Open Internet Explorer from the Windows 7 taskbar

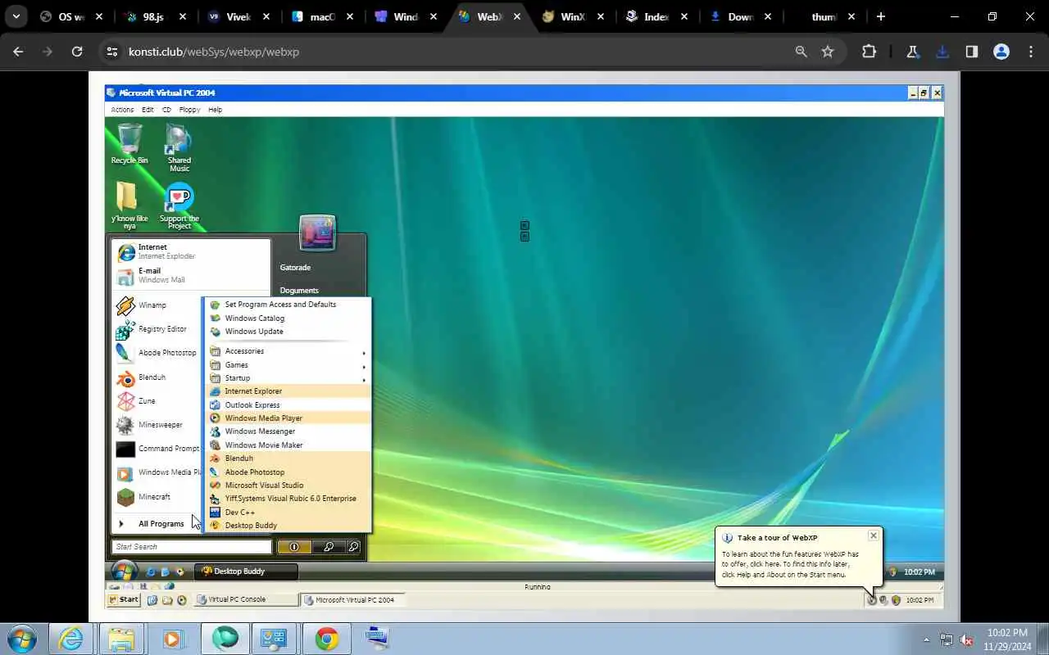71,639
